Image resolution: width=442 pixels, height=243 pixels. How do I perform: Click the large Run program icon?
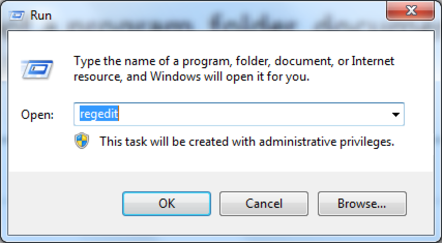coord(37,69)
